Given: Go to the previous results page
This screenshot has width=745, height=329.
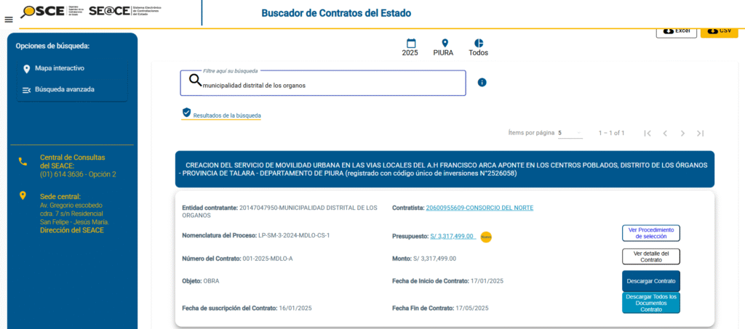Looking at the screenshot, I should [x=665, y=133].
